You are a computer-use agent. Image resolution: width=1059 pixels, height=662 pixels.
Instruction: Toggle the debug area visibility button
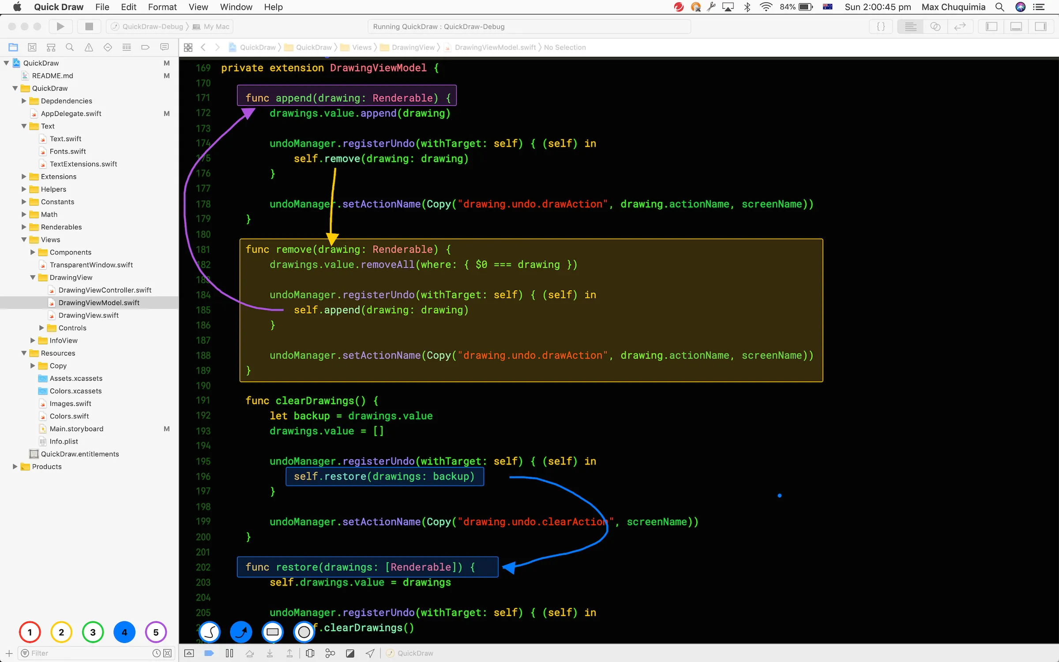1016,26
